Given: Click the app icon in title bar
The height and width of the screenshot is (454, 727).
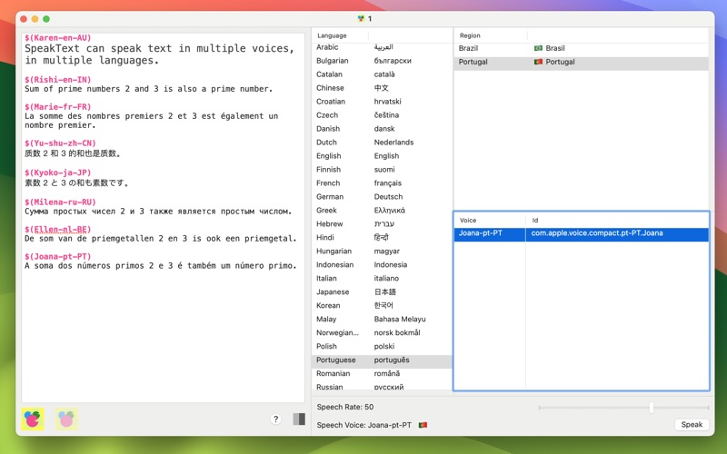Looking at the screenshot, I should pyautogui.click(x=361, y=18).
